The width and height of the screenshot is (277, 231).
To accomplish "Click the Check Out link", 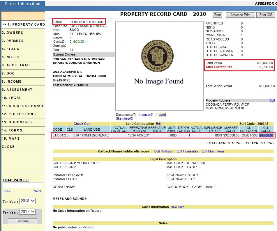I will click(x=82, y=124).
